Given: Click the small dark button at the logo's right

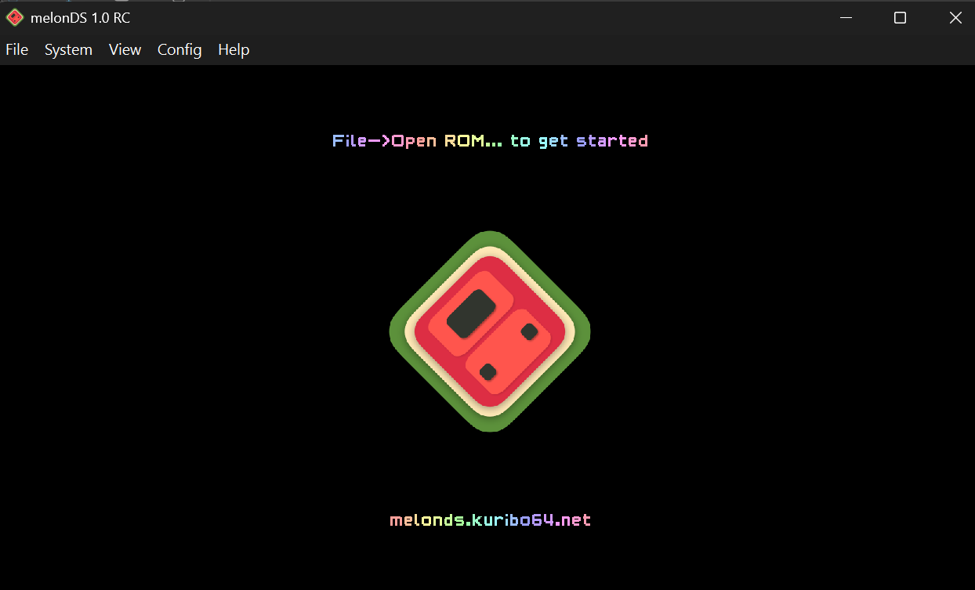Looking at the screenshot, I should pyautogui.click(x=529, y=331).
